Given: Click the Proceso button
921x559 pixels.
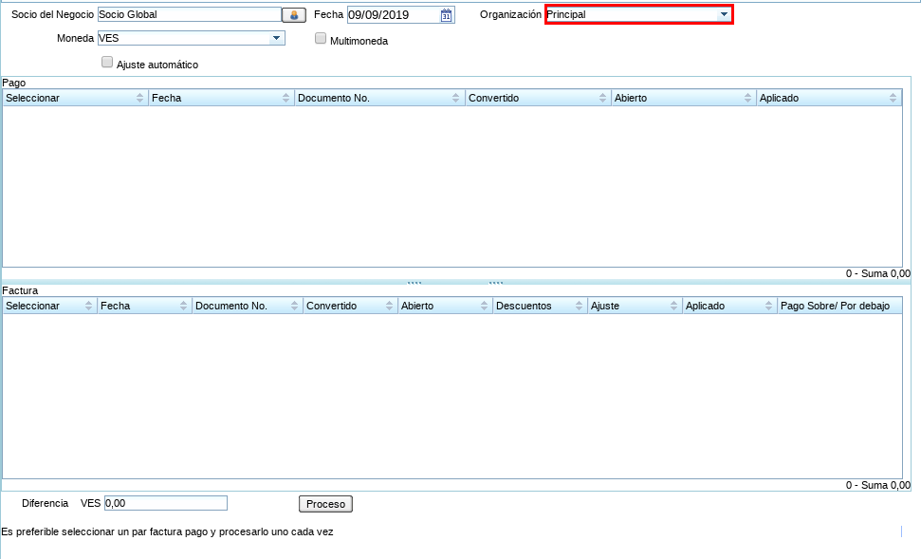Looking at the screenshot, I should coord(326,504).
